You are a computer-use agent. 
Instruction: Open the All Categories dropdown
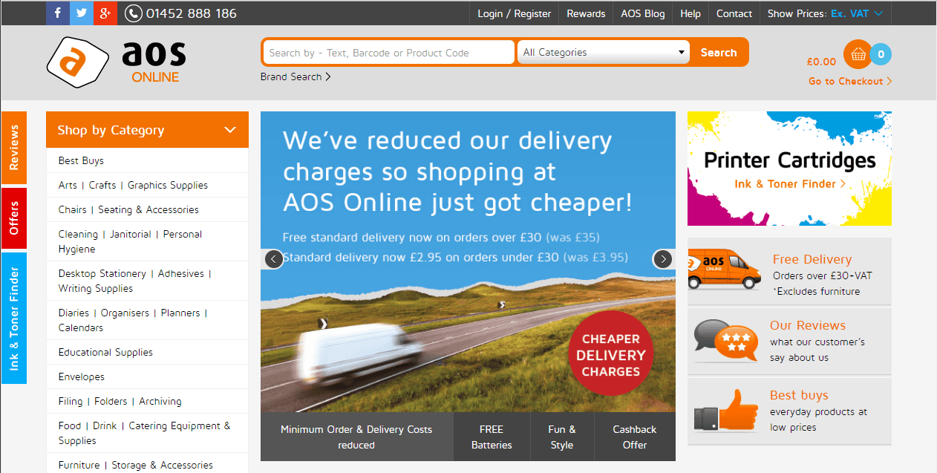(x=602, y=53)
